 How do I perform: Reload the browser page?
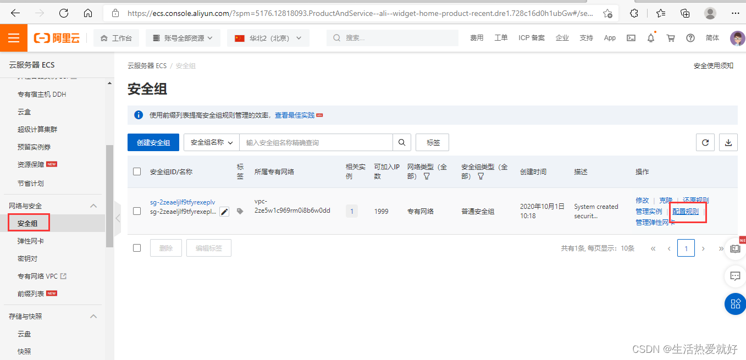pos(63,13)
